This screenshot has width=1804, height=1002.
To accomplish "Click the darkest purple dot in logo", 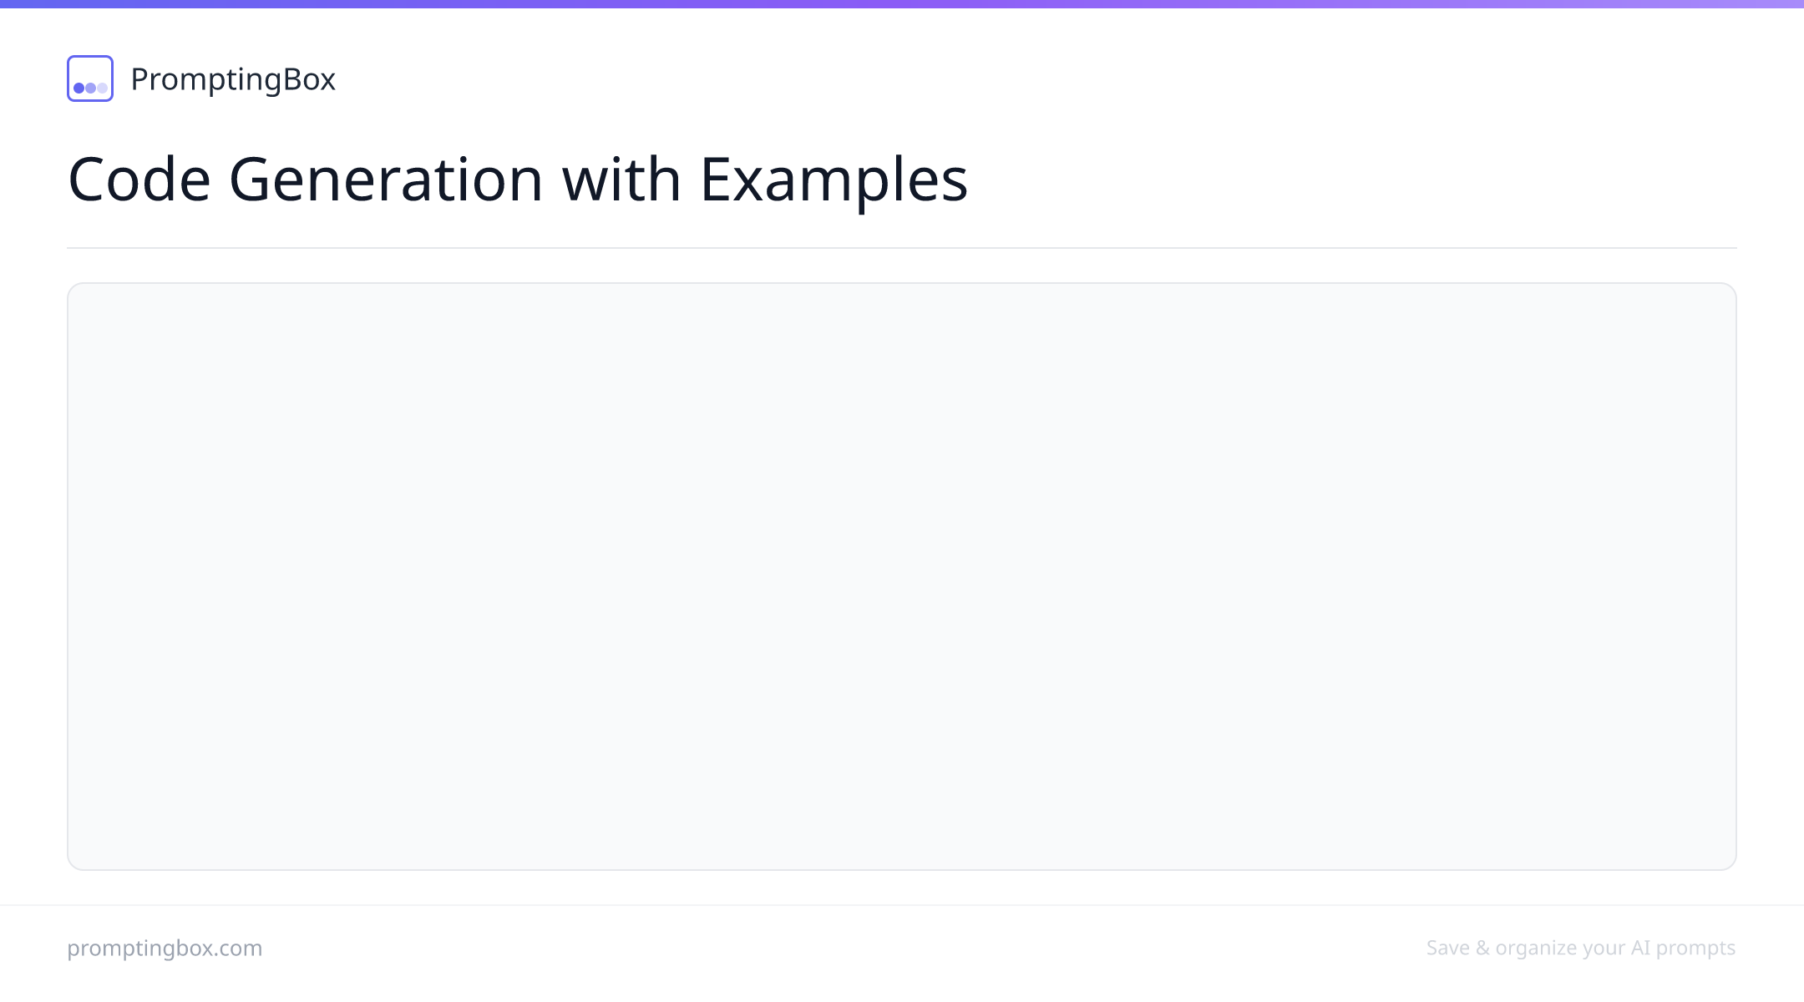I will tap(79, 88).
